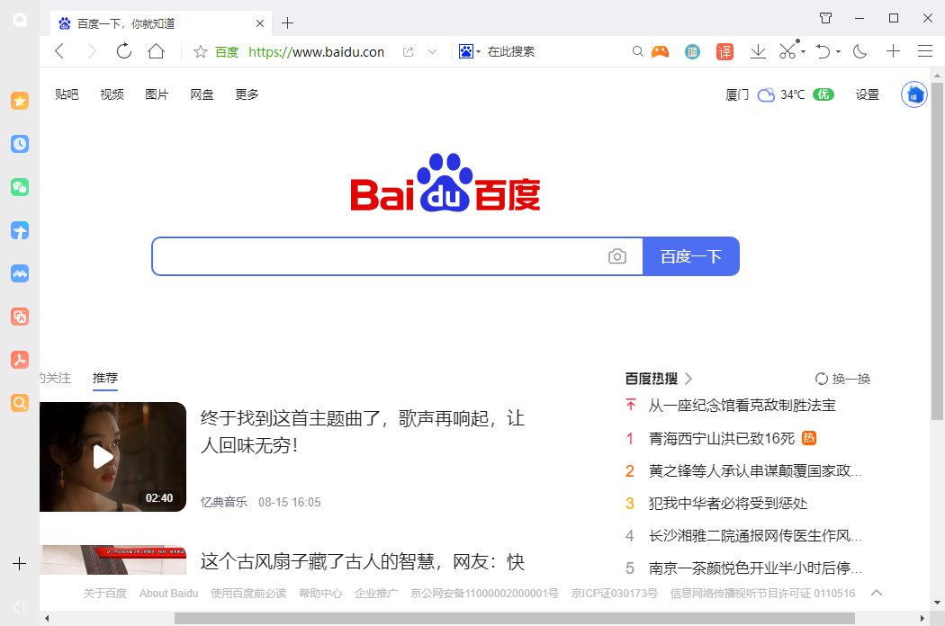Open the hamburger main menu
The image size is (945, 626).
(925, 51)
